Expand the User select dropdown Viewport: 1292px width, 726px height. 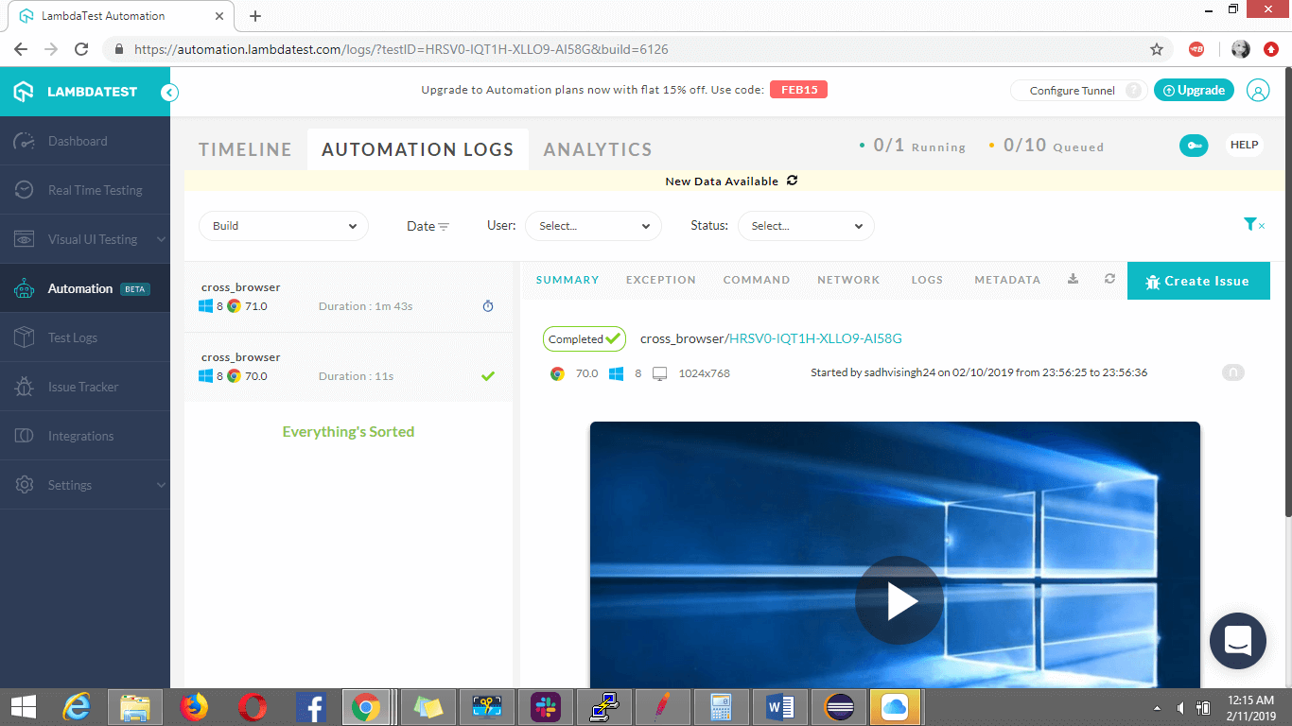tap(594, 226)
